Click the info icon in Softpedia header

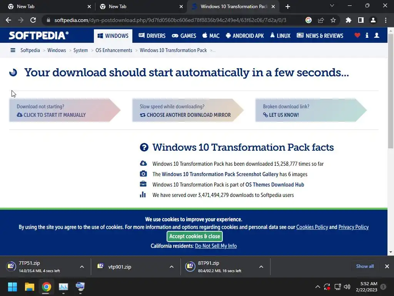coord(367,35)
